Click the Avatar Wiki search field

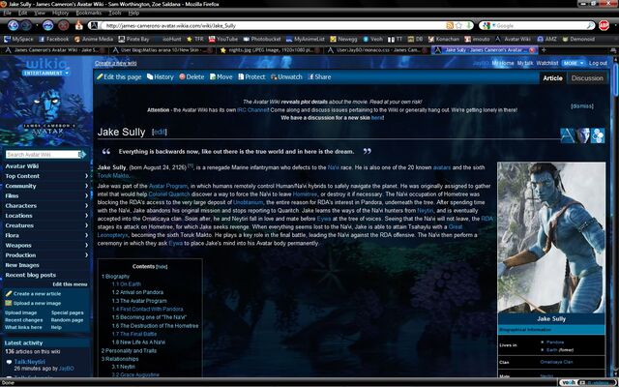tap(42, 155)
